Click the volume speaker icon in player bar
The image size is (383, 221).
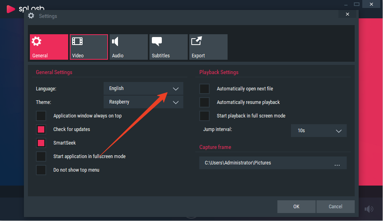point(369,209)
